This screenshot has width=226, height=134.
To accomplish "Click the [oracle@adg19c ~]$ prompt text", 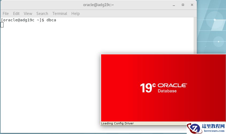I will pyautogui.click(x=22, y=20).
